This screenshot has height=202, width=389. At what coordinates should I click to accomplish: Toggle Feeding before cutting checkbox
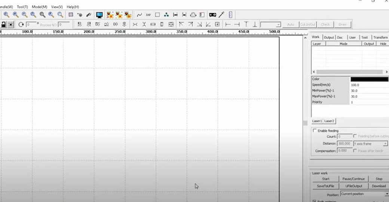click(355, 137)
